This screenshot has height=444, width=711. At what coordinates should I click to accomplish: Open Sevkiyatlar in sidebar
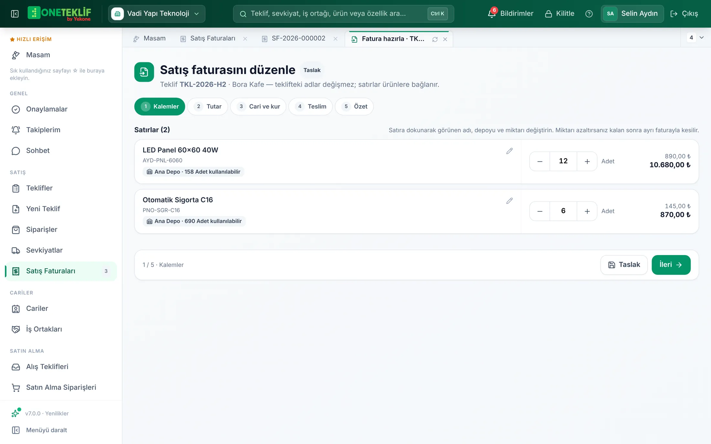(61, 250)
